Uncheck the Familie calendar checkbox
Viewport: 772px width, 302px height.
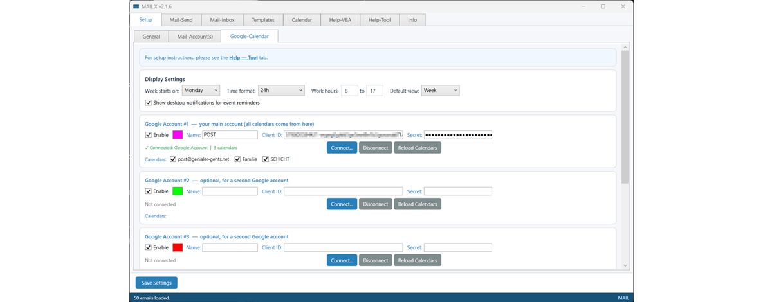(238, 159)
